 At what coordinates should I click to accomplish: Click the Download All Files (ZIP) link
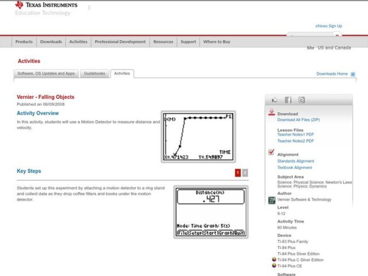[298, 120]
